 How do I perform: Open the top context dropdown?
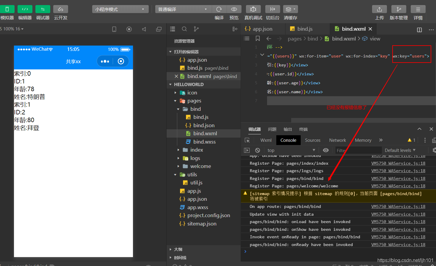(291, 150)
